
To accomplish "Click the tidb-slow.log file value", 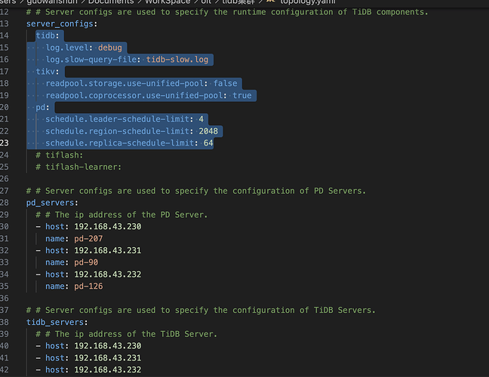I will (x=181, y=60).
